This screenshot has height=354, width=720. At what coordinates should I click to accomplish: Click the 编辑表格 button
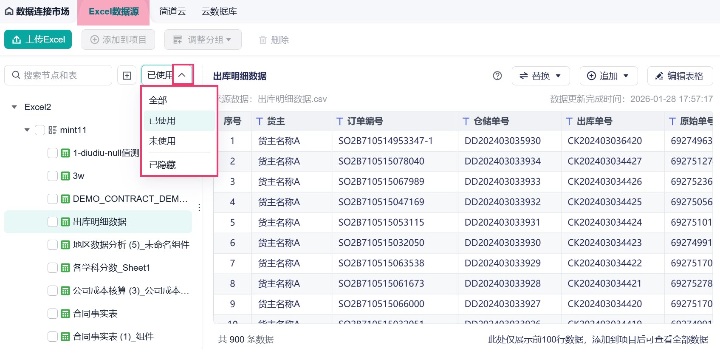(x=680, y=76)
